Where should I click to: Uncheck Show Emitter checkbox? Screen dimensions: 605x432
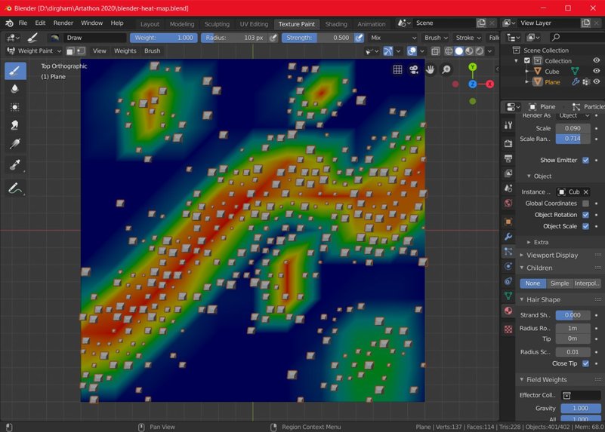[x=585, y=160]
